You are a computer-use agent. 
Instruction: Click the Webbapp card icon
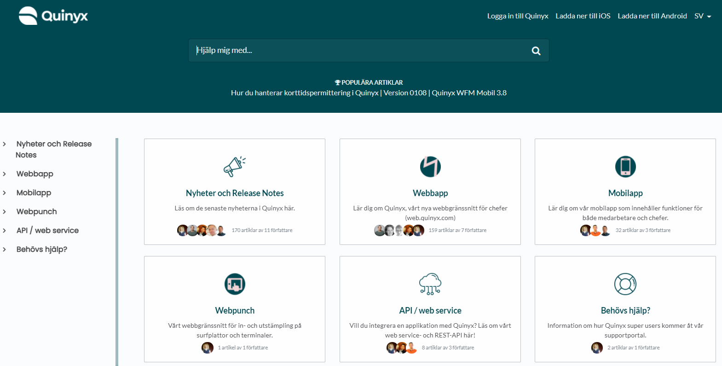coord(430,167)
